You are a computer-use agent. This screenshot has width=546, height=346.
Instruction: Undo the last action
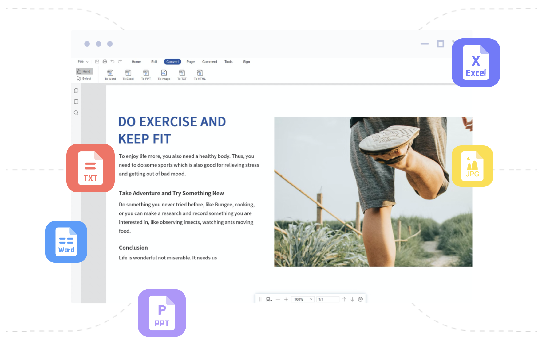113,62
